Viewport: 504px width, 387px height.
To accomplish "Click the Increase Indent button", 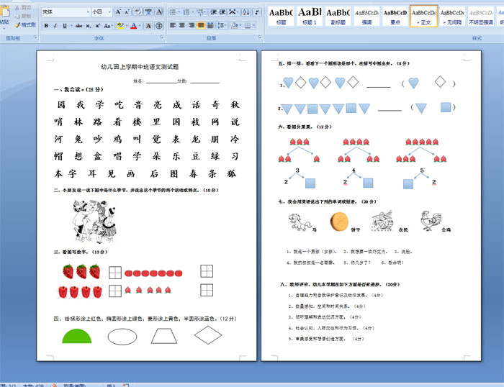I will coord(222,12).
